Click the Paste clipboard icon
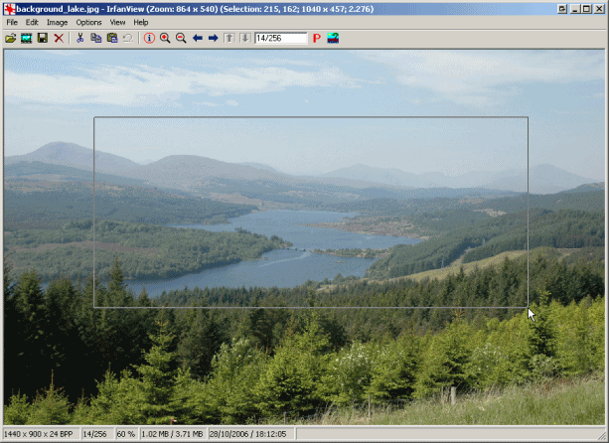The height and width of the screenshot is (443, 609). (x=112, y=38)
